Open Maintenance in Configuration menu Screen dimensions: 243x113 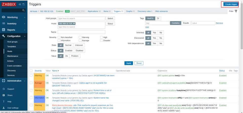(13, 56)
